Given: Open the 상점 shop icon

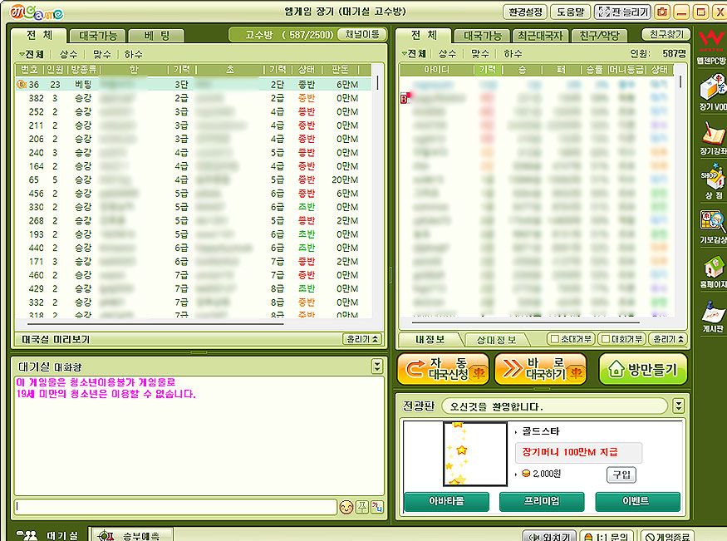Looking at the screenshot, I should (x=712, y=181).
